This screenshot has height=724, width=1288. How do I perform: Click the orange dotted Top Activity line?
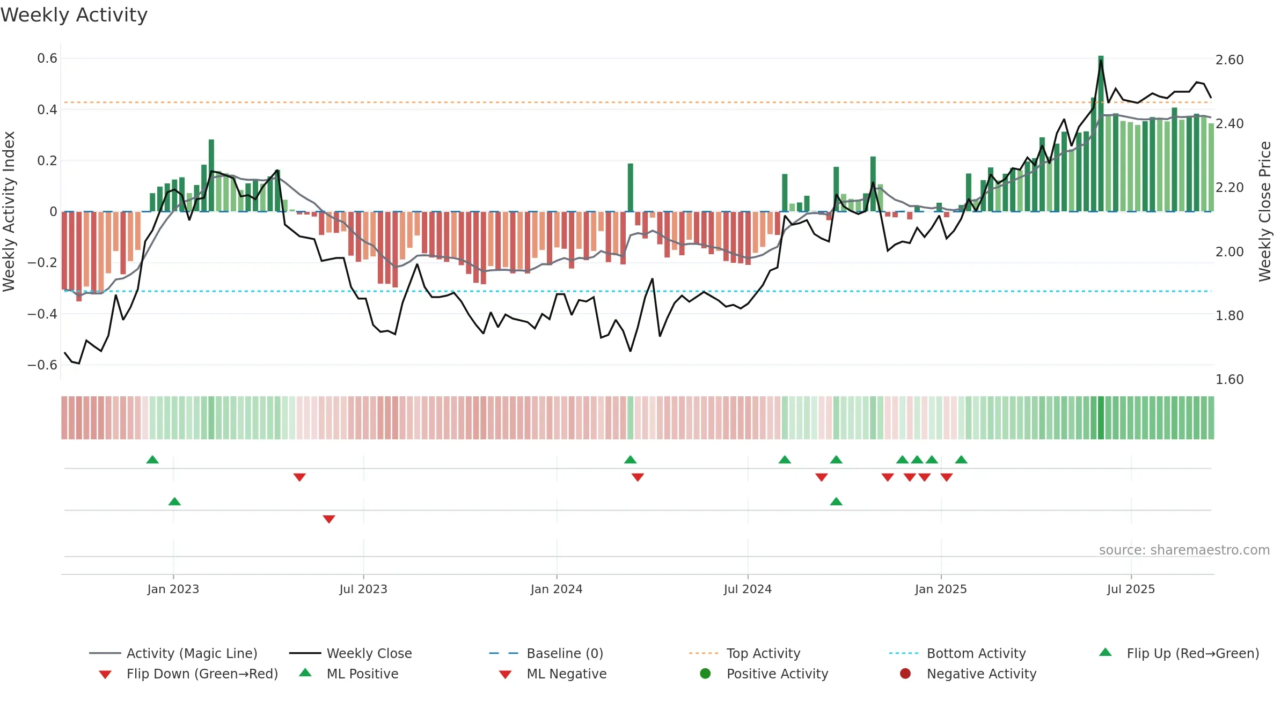click(x=638, y=102)
